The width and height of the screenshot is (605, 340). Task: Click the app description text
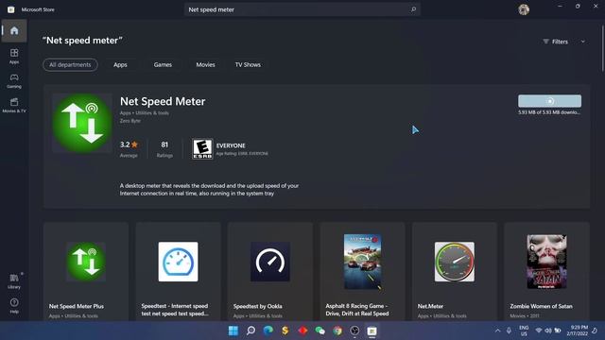point(209,189)
